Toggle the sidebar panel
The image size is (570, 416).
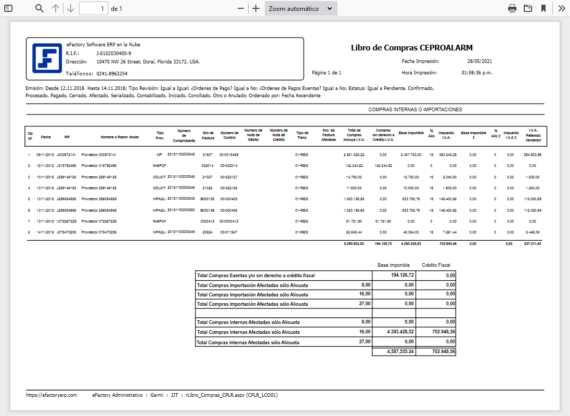click(8, 8)
